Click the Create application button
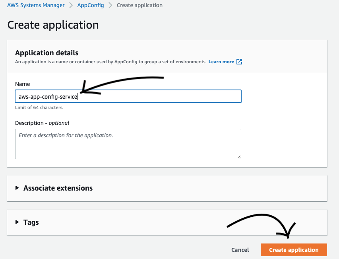The width and height of the screenshot is (339, 259). coord(293,250)
